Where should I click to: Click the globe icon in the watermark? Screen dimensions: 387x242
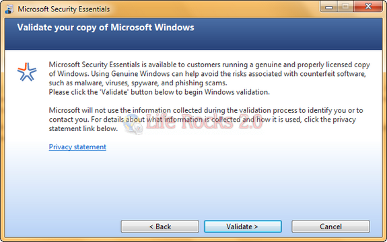click(134, 124)
